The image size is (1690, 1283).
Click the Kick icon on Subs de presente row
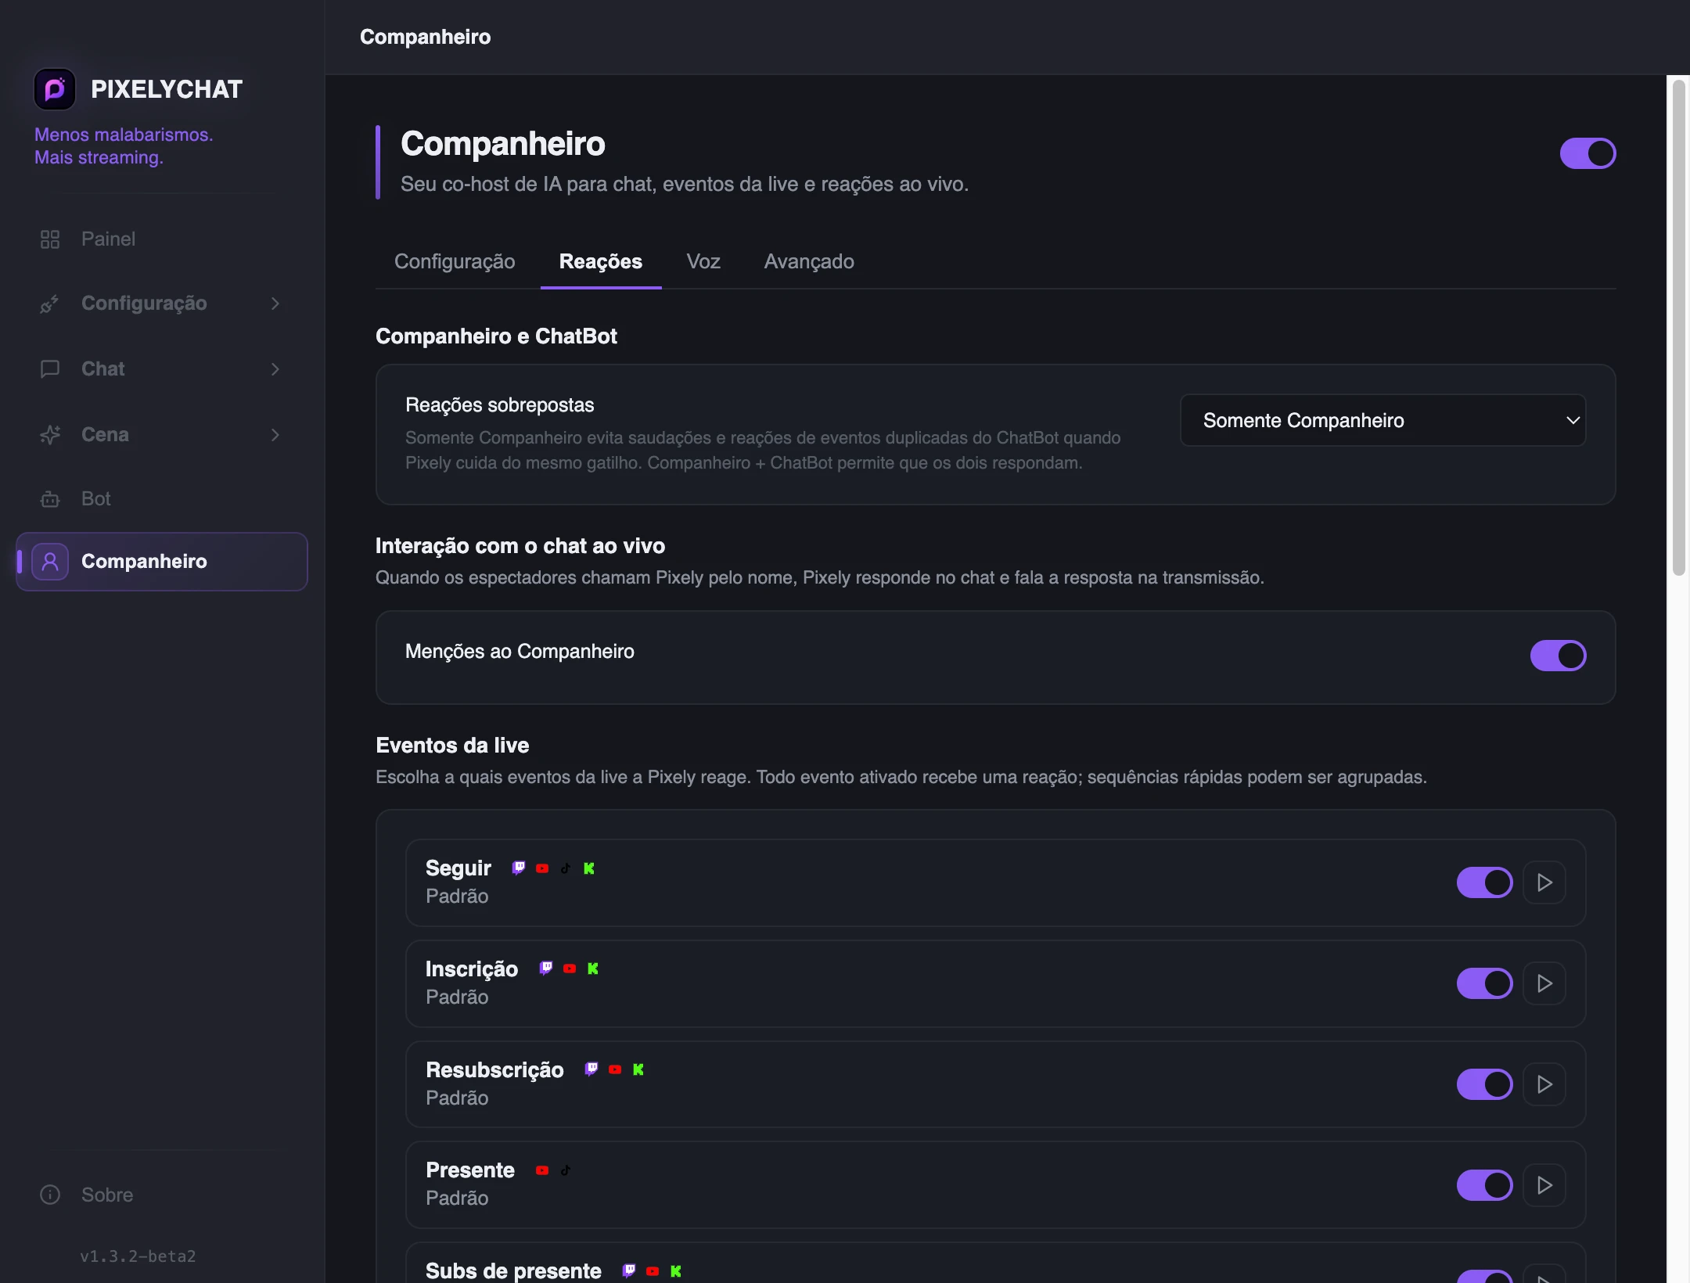pos(676,1270)
